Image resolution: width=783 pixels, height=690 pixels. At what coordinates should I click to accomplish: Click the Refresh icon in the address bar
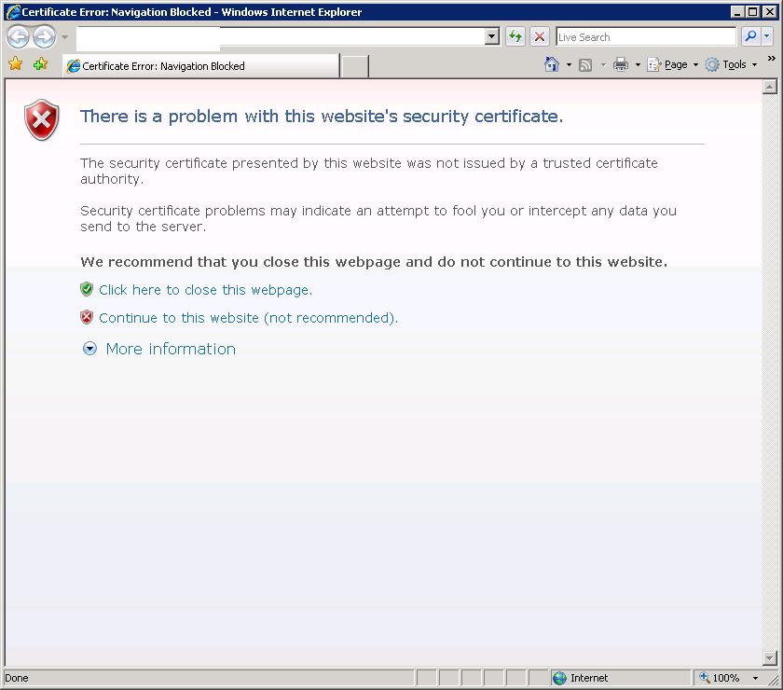(x=515, y=36)
